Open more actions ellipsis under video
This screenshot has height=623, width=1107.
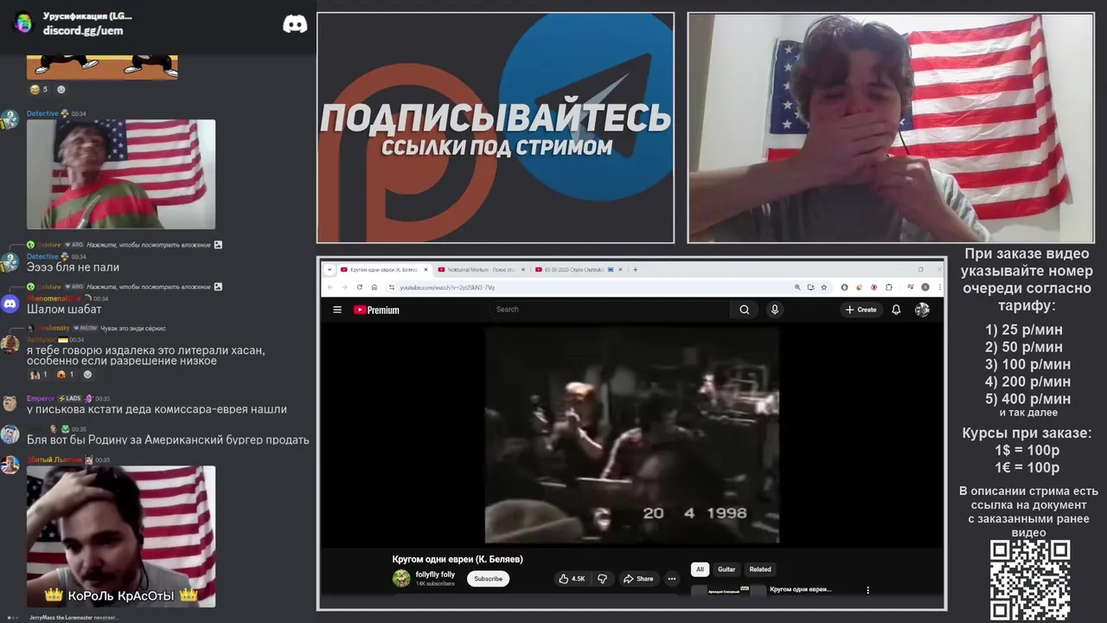pos(671,579)
